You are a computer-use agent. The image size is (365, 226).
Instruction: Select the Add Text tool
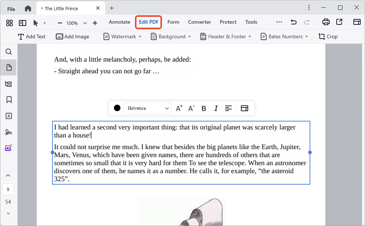tap(32, 36)
